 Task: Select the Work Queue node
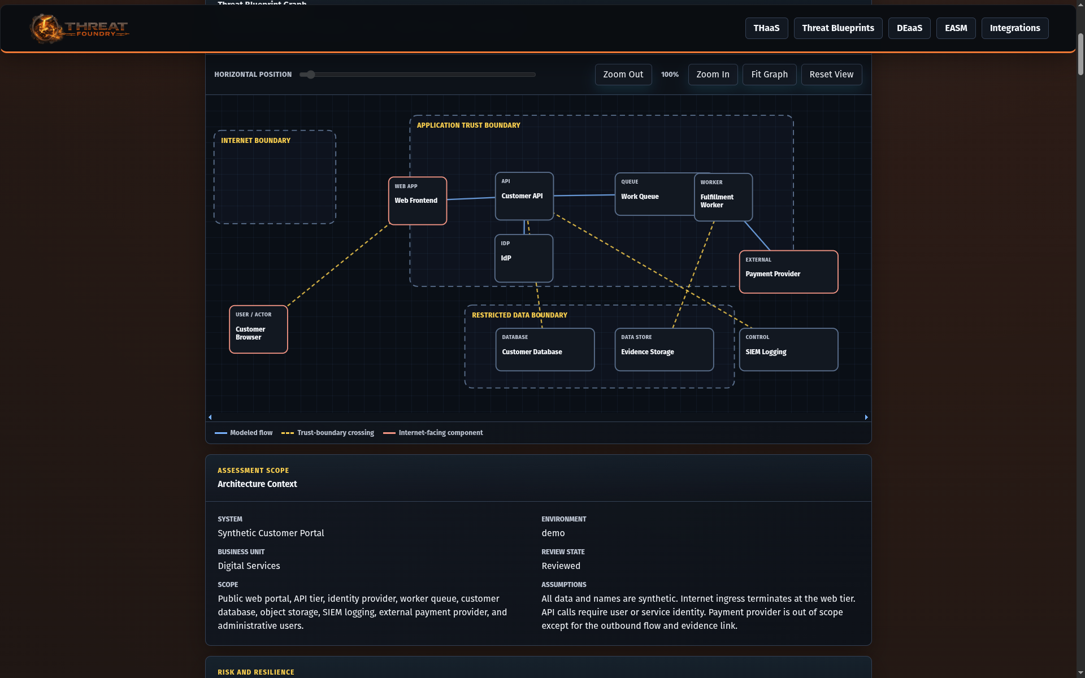(x=654, y=194)
